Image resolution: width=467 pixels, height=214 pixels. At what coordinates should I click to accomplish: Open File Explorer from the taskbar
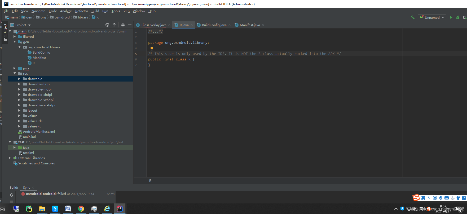[x=42, y=209]
